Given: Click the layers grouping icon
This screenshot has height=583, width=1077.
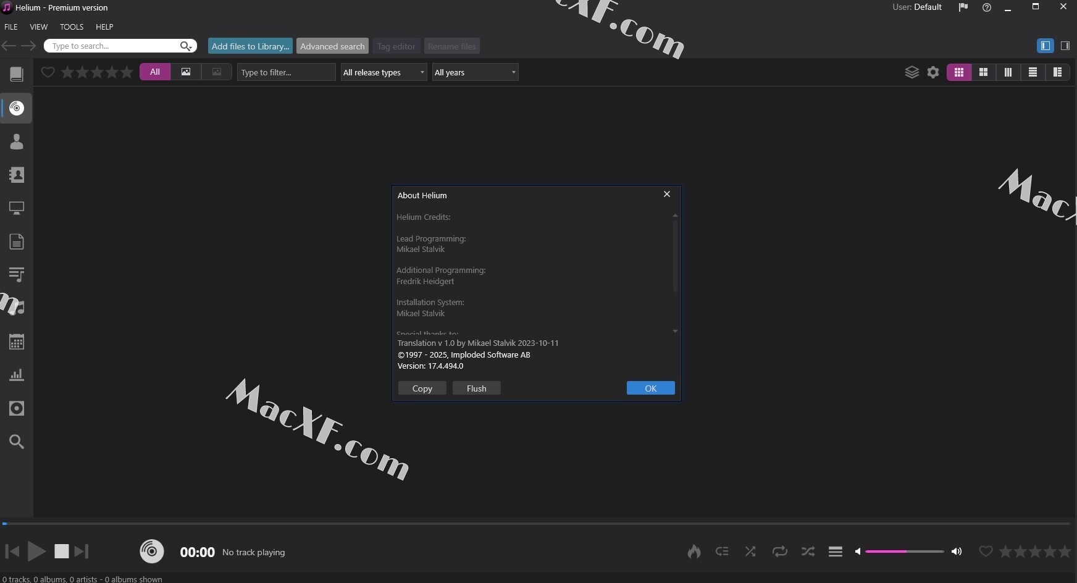Looking at the screenshot, I should point(911,72).
